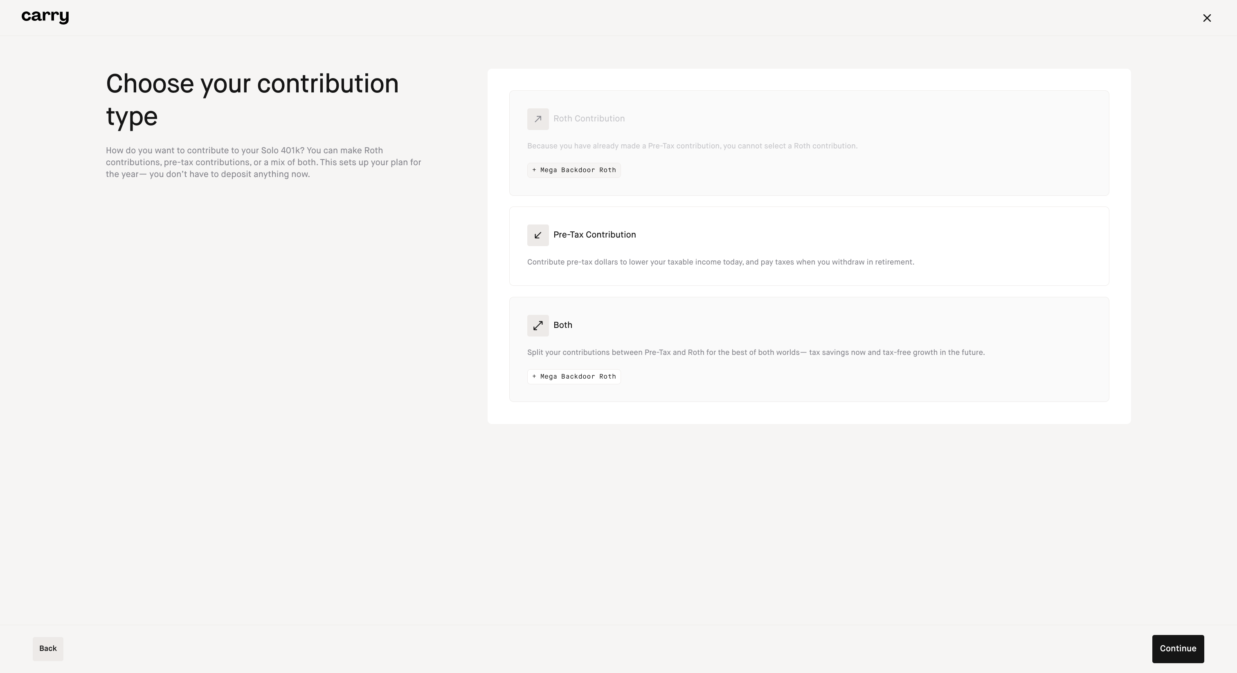Image resolution: width=1237 pixels, height=673 pixels.
Task: Select the Pre-Tax Contribution title
Action: point(594,235)
